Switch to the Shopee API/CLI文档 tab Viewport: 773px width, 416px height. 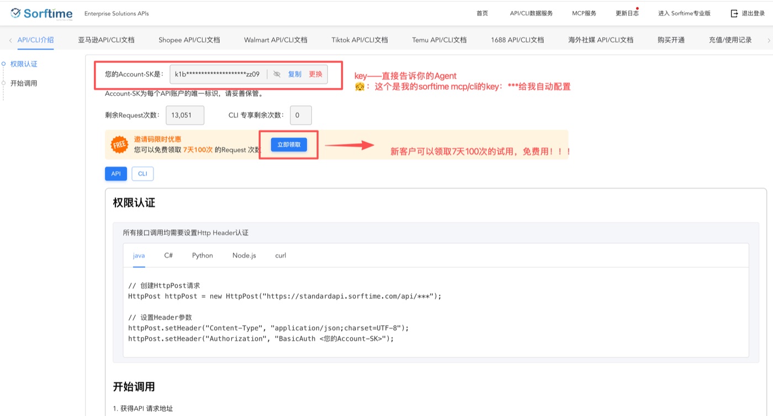coord(189,40)
